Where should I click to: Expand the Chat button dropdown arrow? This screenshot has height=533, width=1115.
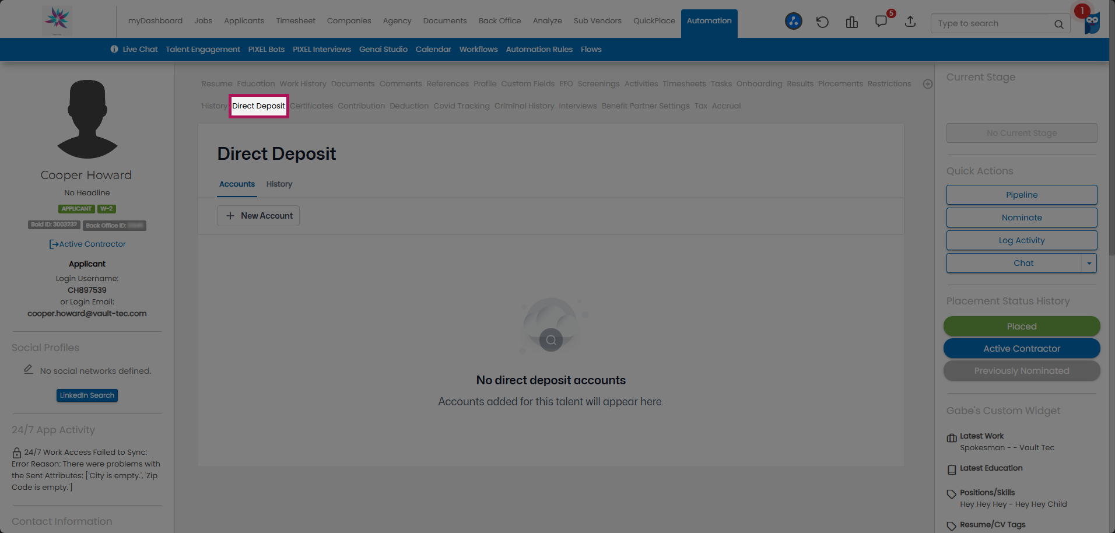point(1089,263)
